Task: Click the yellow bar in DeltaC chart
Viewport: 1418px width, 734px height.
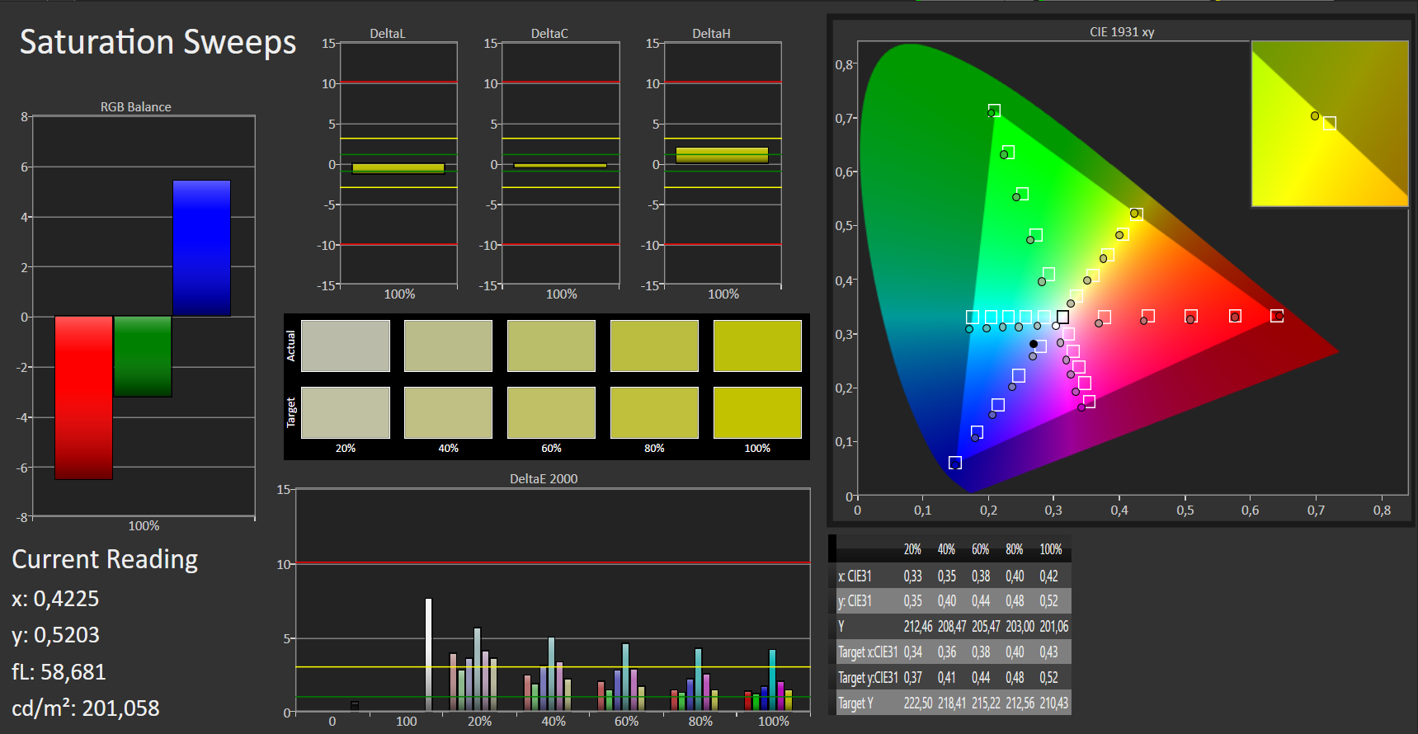Action: point(560,166)
